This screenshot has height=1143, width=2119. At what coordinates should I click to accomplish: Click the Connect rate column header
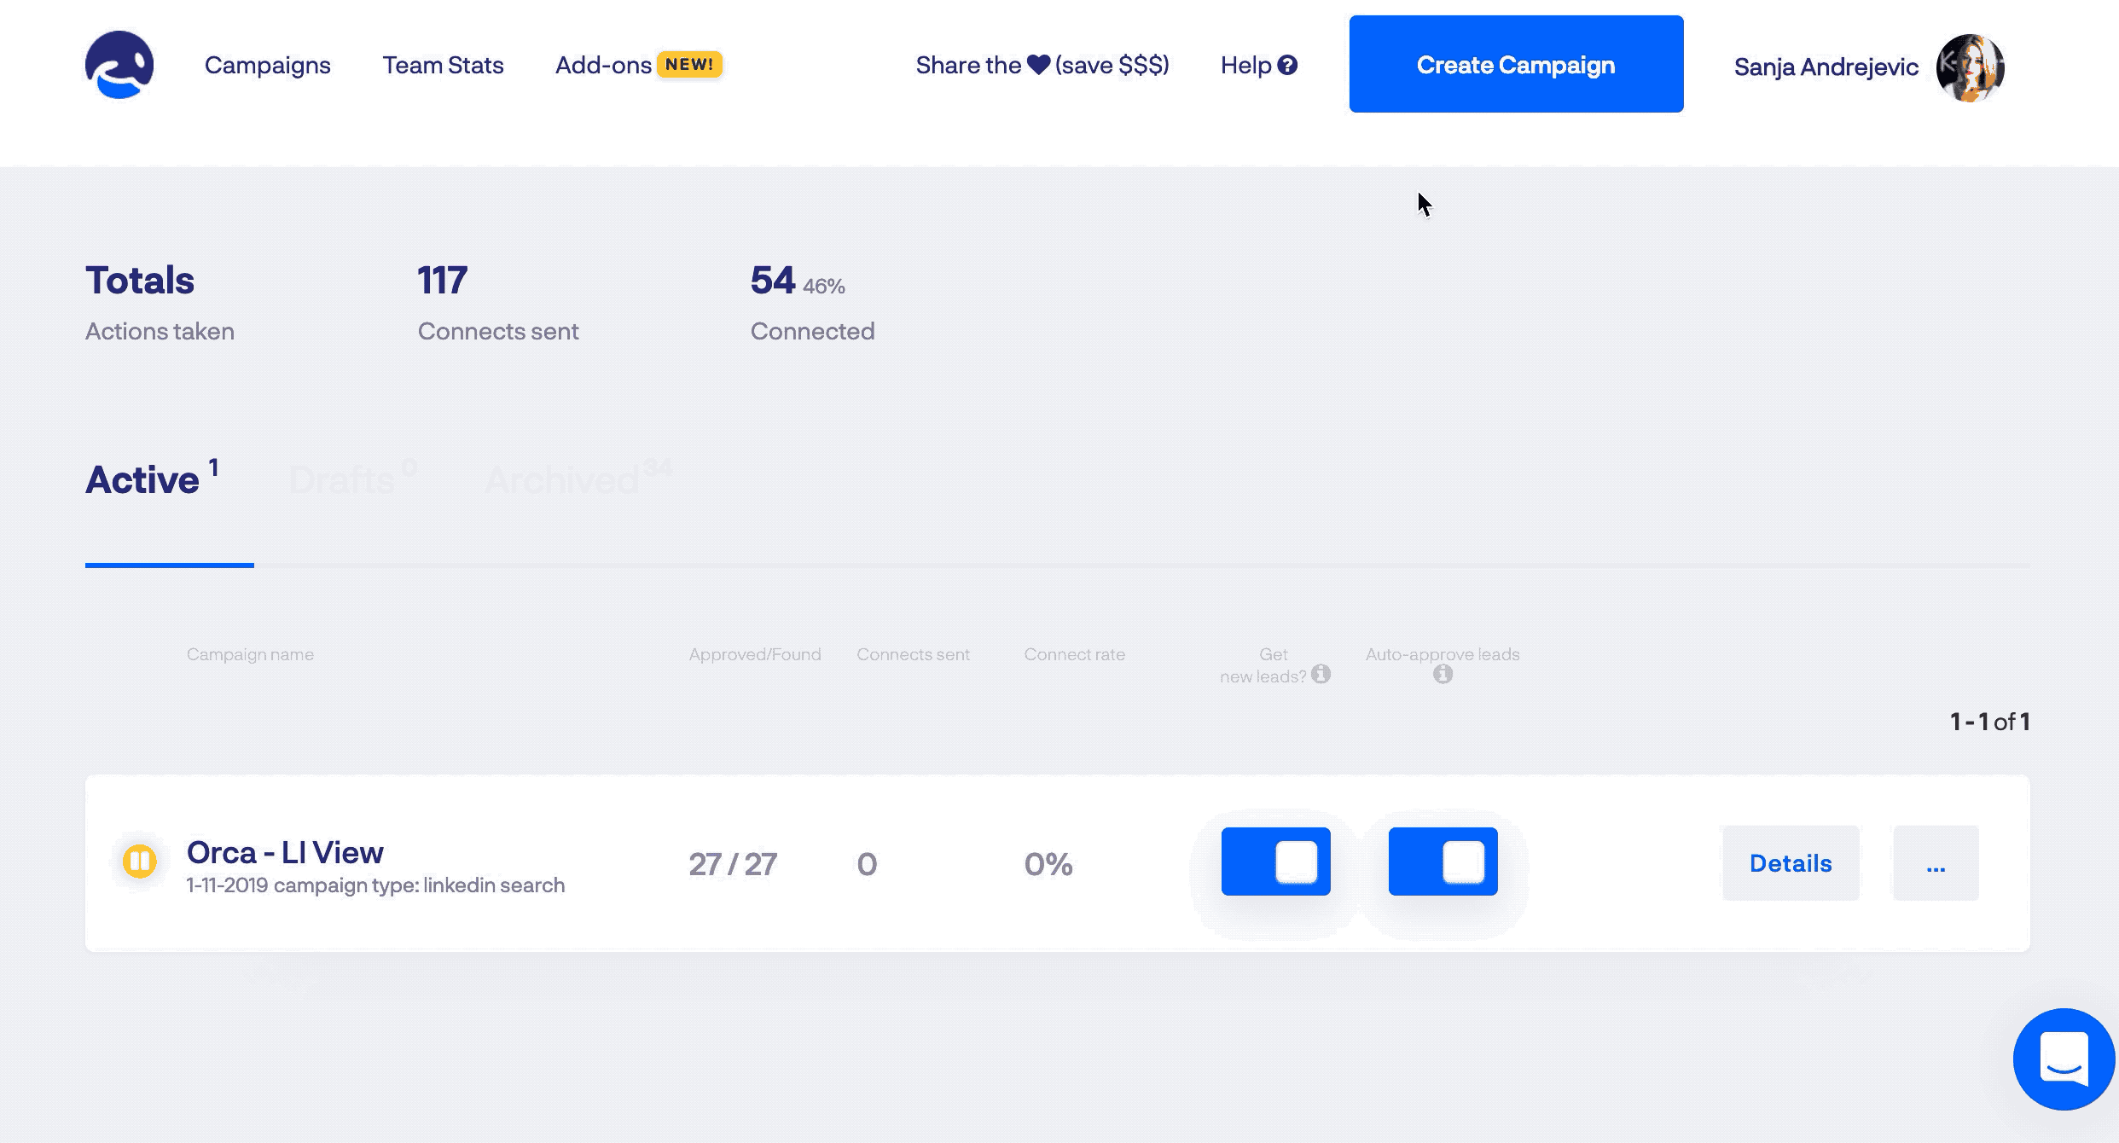pyautogui.click(x=1074, y=654)
